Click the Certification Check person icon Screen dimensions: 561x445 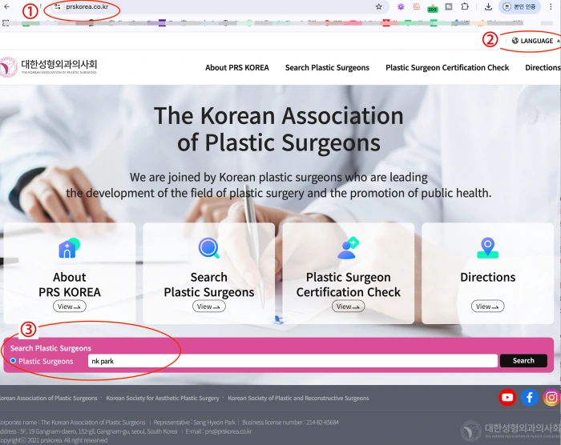coord(348,249)
